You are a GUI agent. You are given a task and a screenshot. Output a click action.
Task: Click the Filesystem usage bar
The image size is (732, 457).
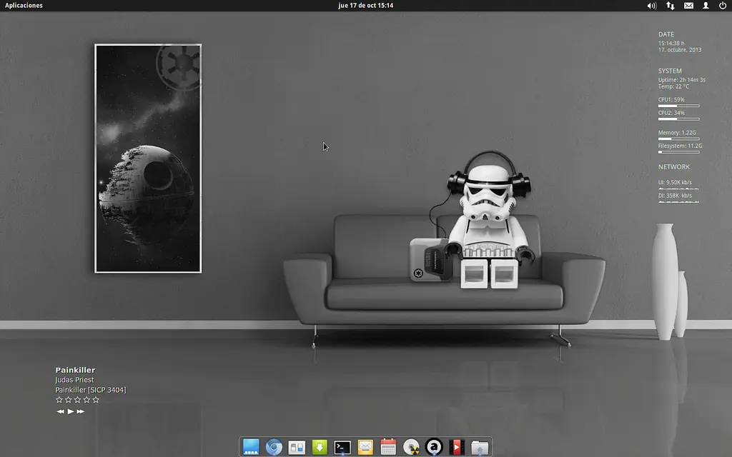point(679,152)
